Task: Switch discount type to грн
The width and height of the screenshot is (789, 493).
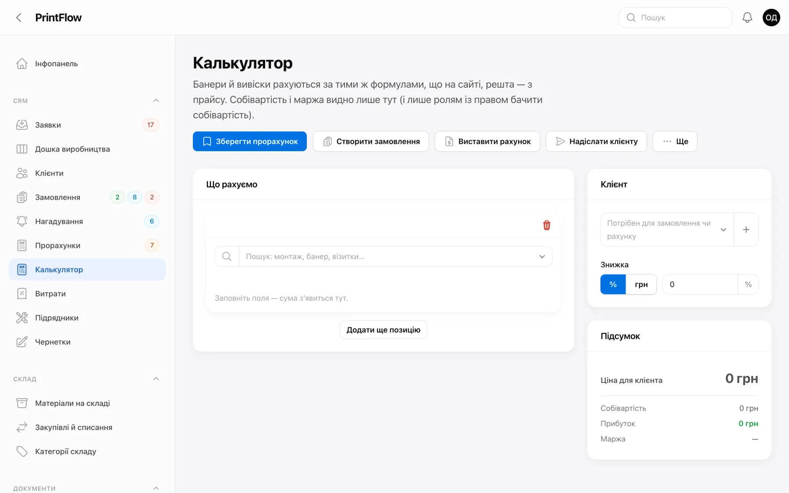Action: [x=641, y=284]
